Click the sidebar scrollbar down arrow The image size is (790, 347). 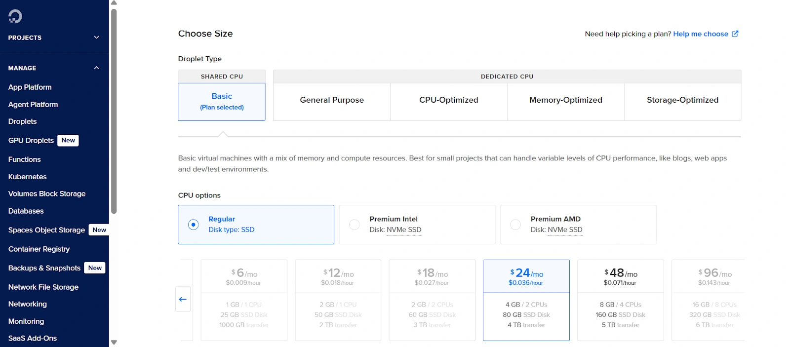pos(114,342)
